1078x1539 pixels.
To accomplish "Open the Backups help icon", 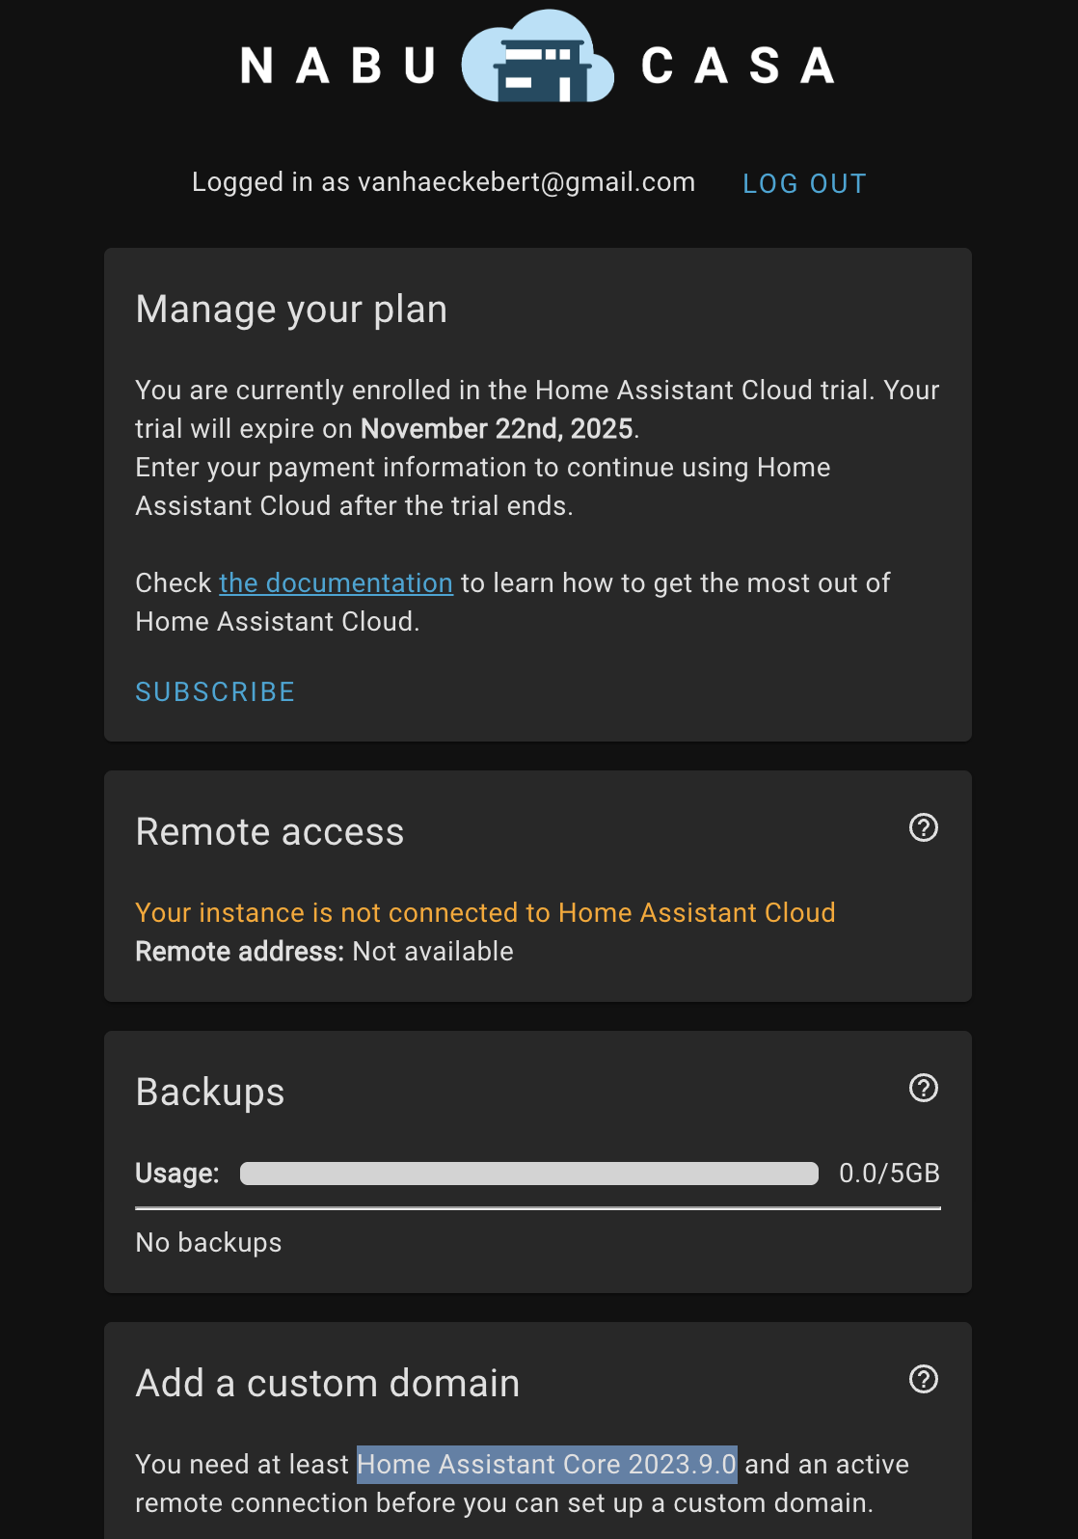I will point(924,1088).
